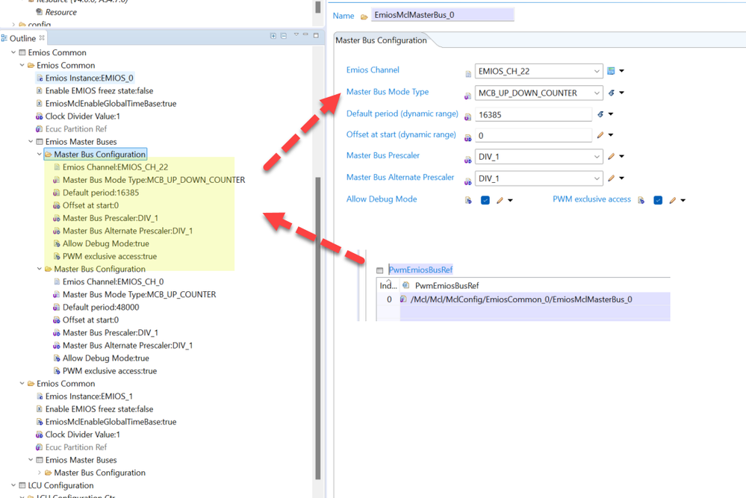
Task: Click Emios Channel label link
Action: (x=373, y=70)
